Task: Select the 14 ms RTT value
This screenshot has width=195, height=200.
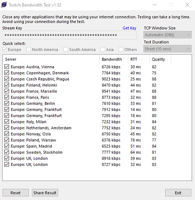Action: pyautogui.click(x=136, y=109)
